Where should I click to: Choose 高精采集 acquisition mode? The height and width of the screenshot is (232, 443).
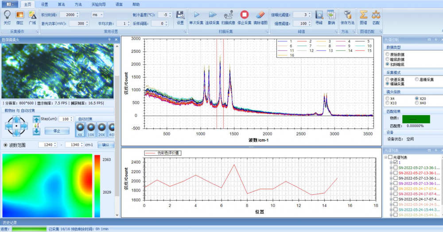coord(416,79)
